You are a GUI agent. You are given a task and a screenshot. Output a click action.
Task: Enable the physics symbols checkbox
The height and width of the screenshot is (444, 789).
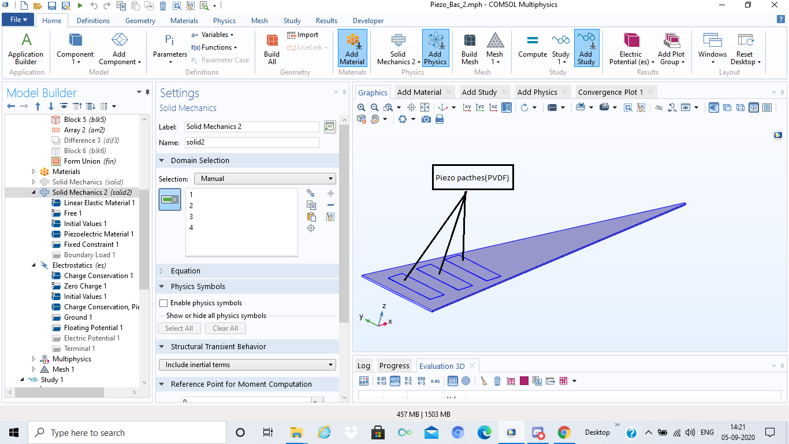[163, 303]
